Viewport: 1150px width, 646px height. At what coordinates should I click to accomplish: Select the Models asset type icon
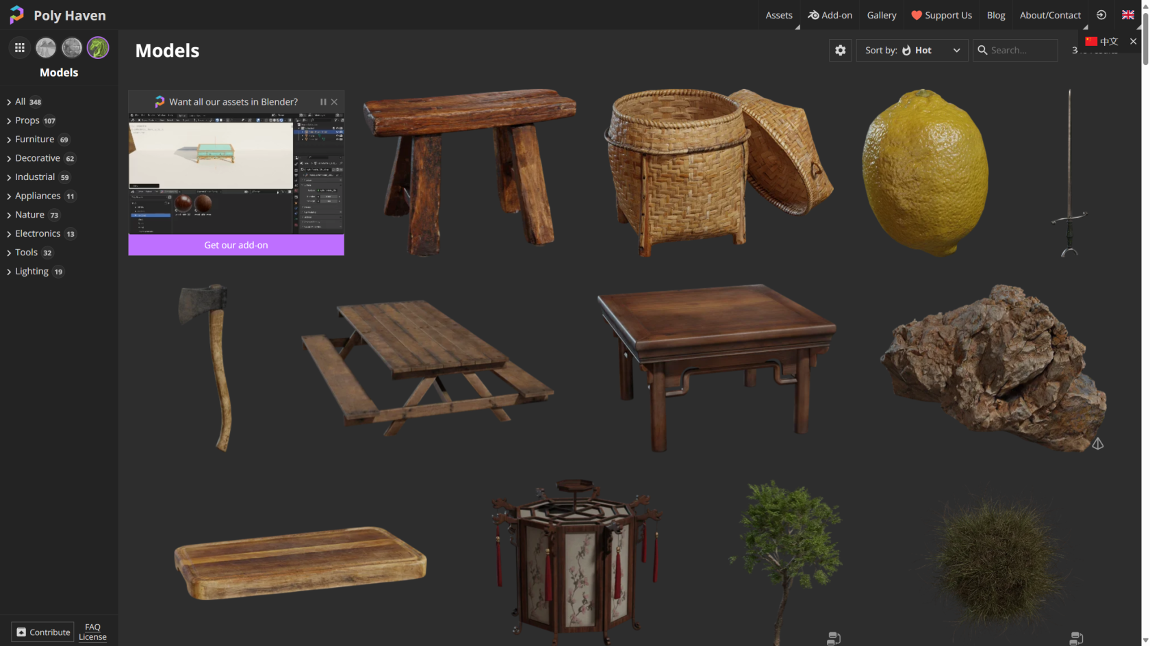[98, 48]
